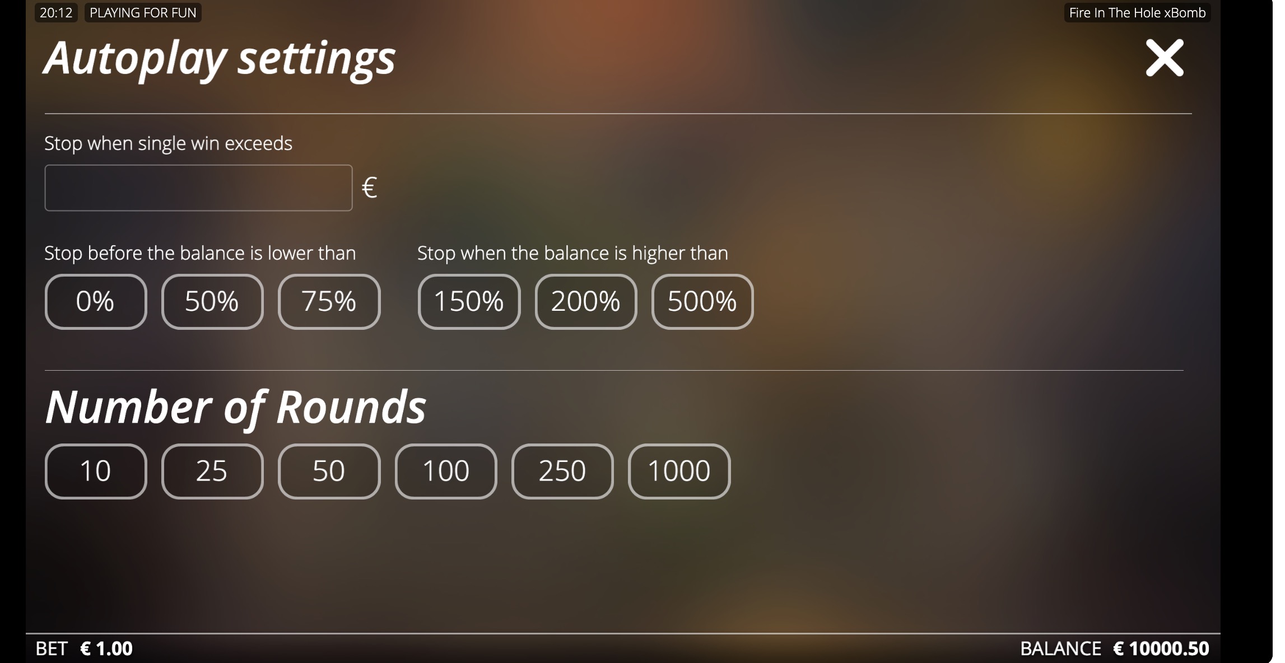The height and width of the screenshot is (663, 1285).
Task: Choose 200% balance win stop option
Action: click(x=585, y=302)
